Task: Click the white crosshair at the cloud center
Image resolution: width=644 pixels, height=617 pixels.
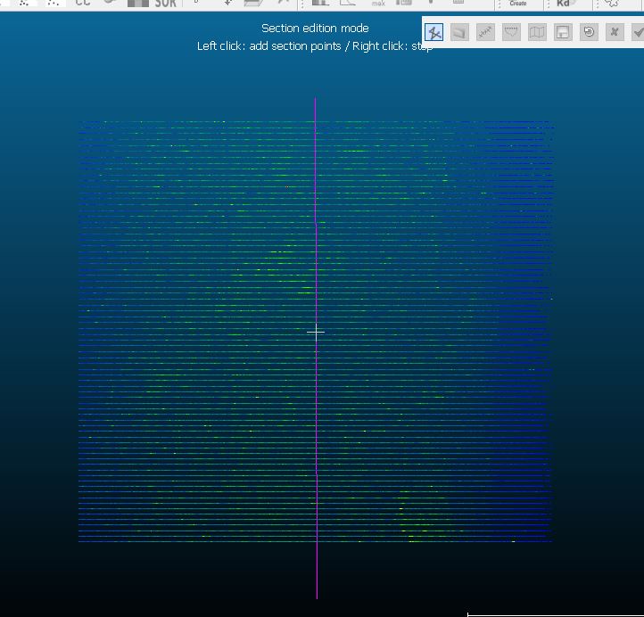Action: click(316, 332)
